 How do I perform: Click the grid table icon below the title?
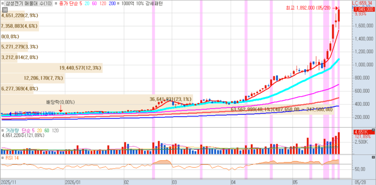click(x=5, y=10)
